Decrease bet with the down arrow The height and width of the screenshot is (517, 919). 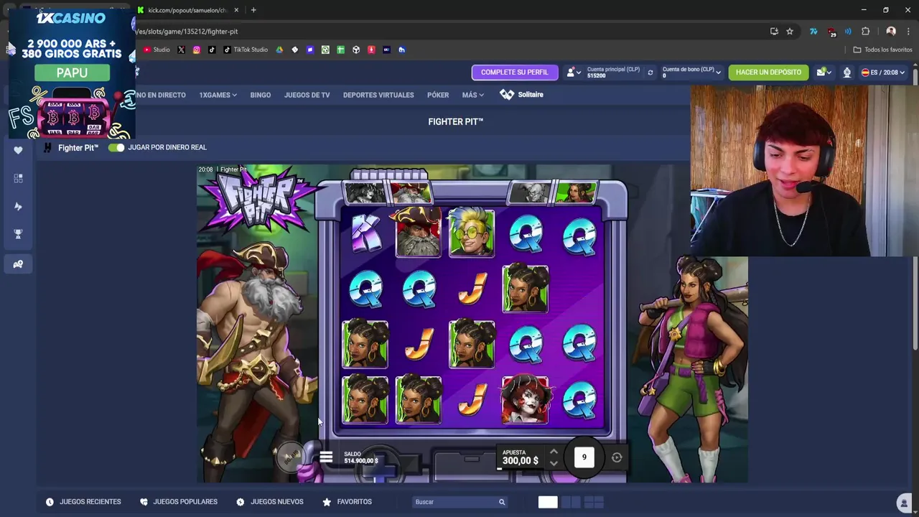tap(554, 463)
